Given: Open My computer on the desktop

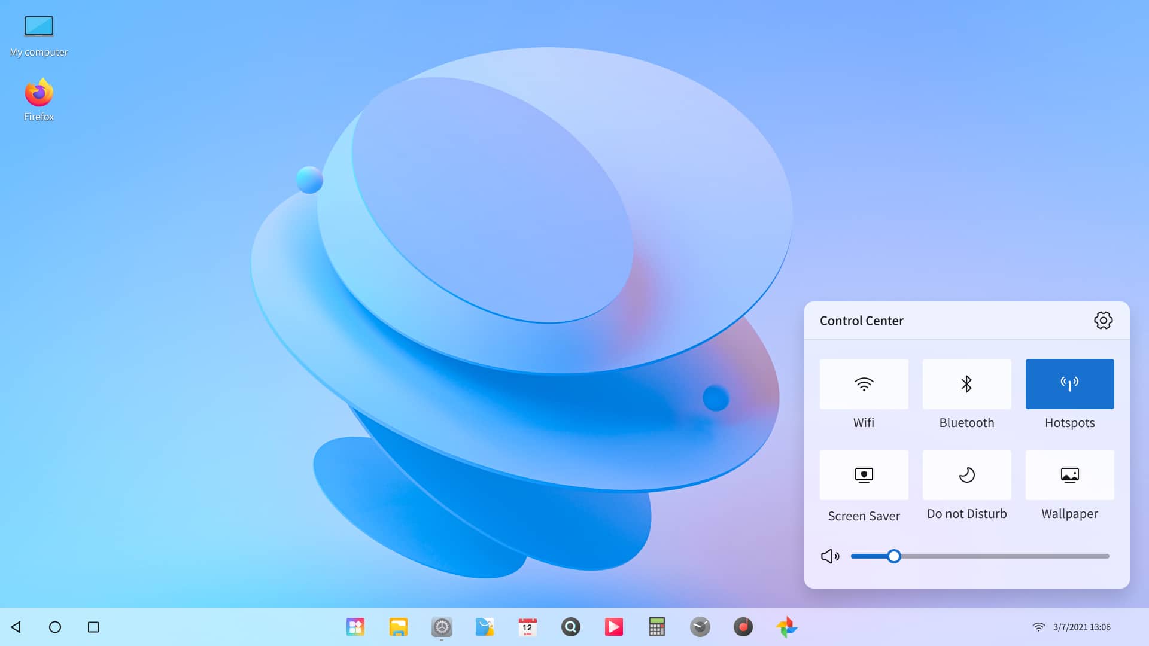Looking at the screenshot, I should (x=38, y=26).
